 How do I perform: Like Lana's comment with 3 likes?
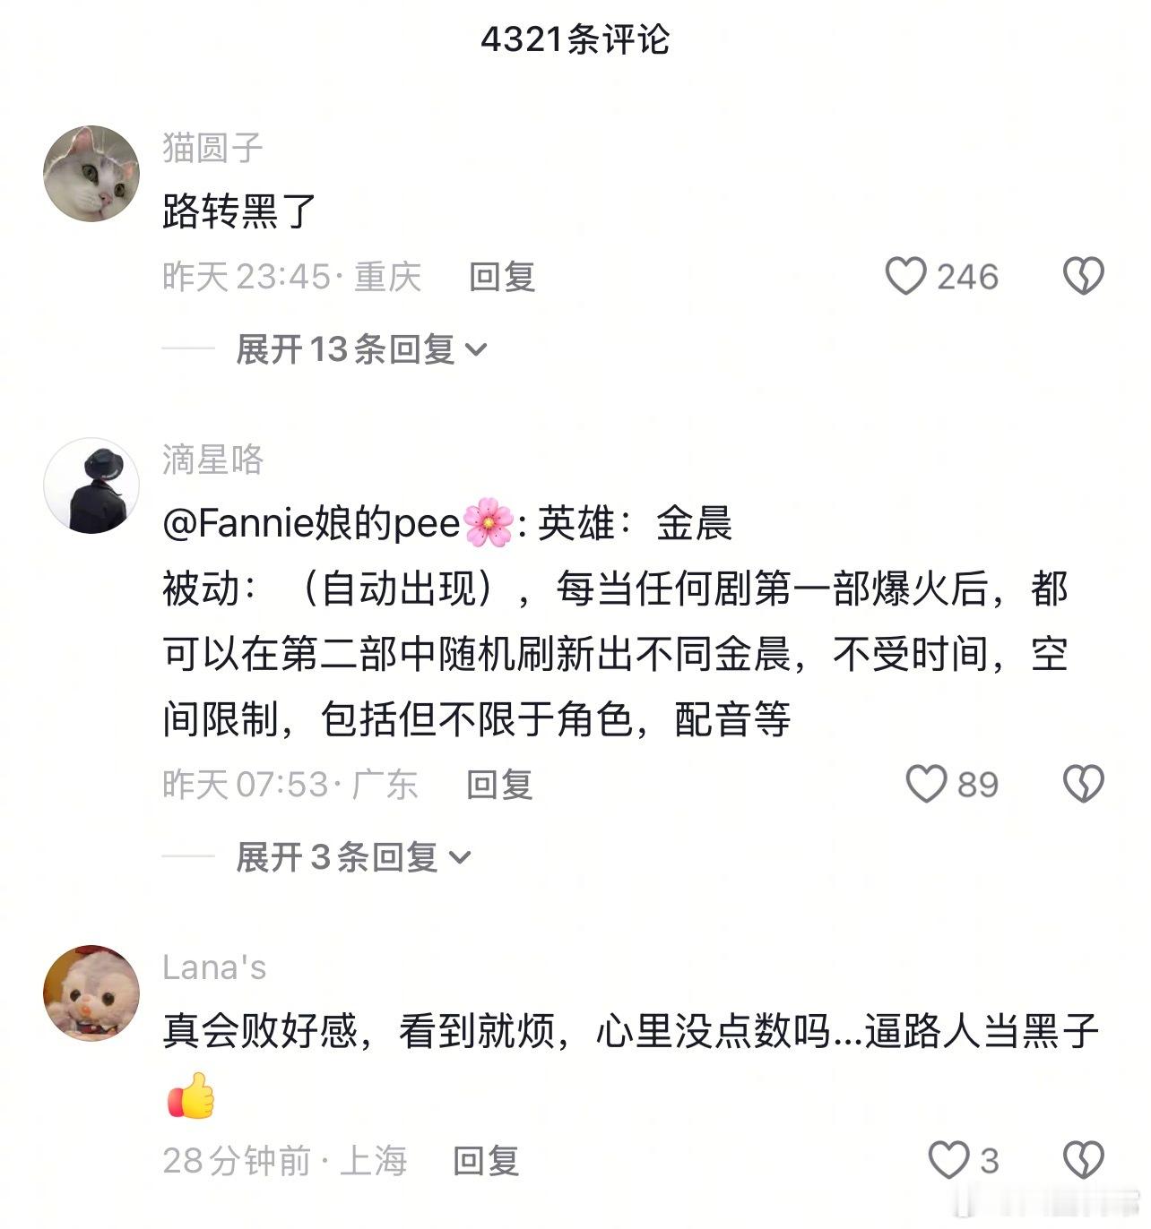click(948, 1160)
